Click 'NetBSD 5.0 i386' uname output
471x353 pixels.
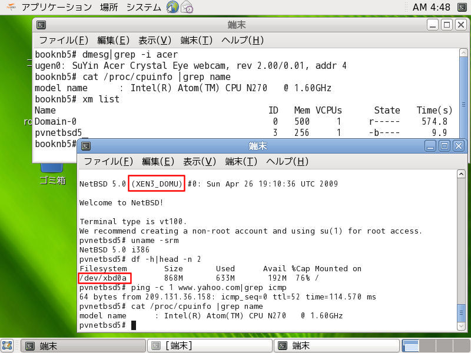[114, 249]
